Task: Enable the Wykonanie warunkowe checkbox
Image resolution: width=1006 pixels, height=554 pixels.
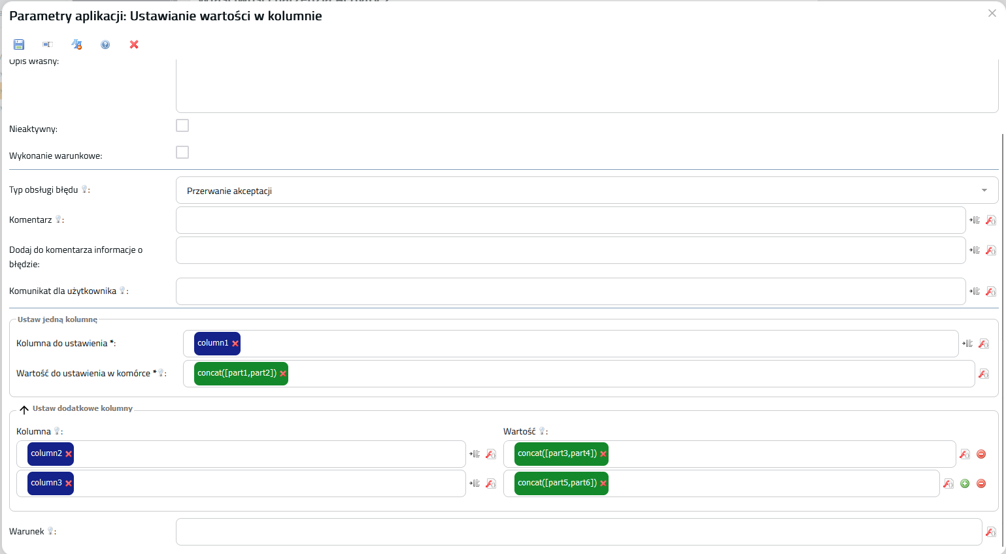Action: tap(182, 152)
